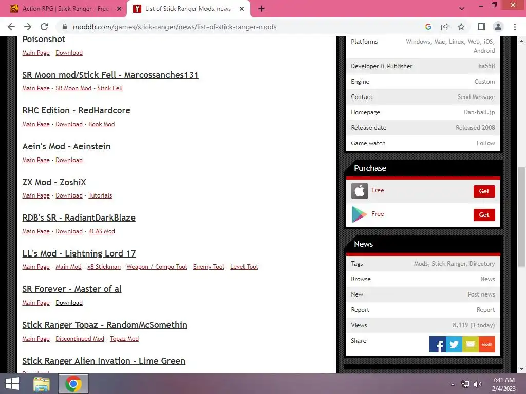Open x8 Stickman link
526x394 pixels.
[104, 267]
